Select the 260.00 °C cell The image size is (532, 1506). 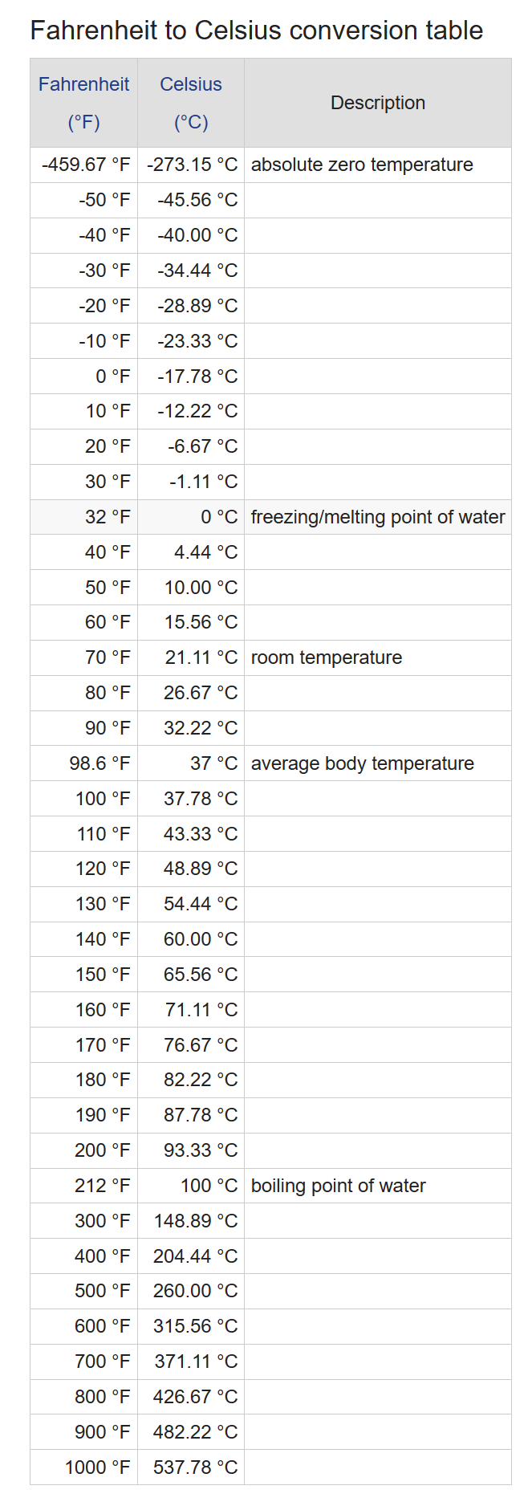coord(196,1291)
